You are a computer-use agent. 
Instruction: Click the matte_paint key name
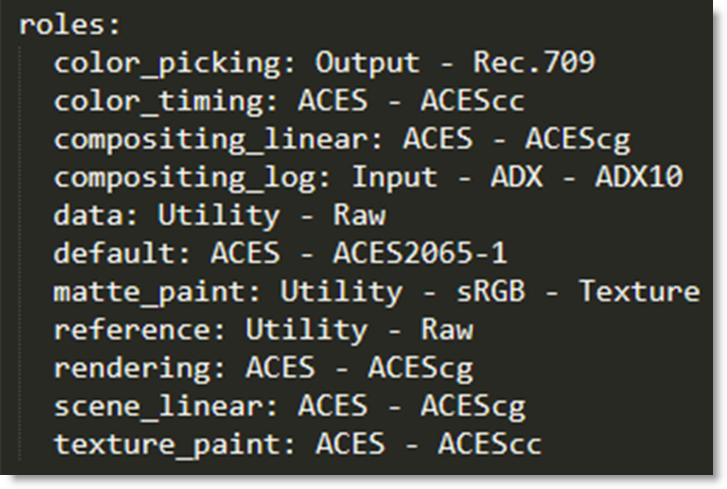pos(157,292)
